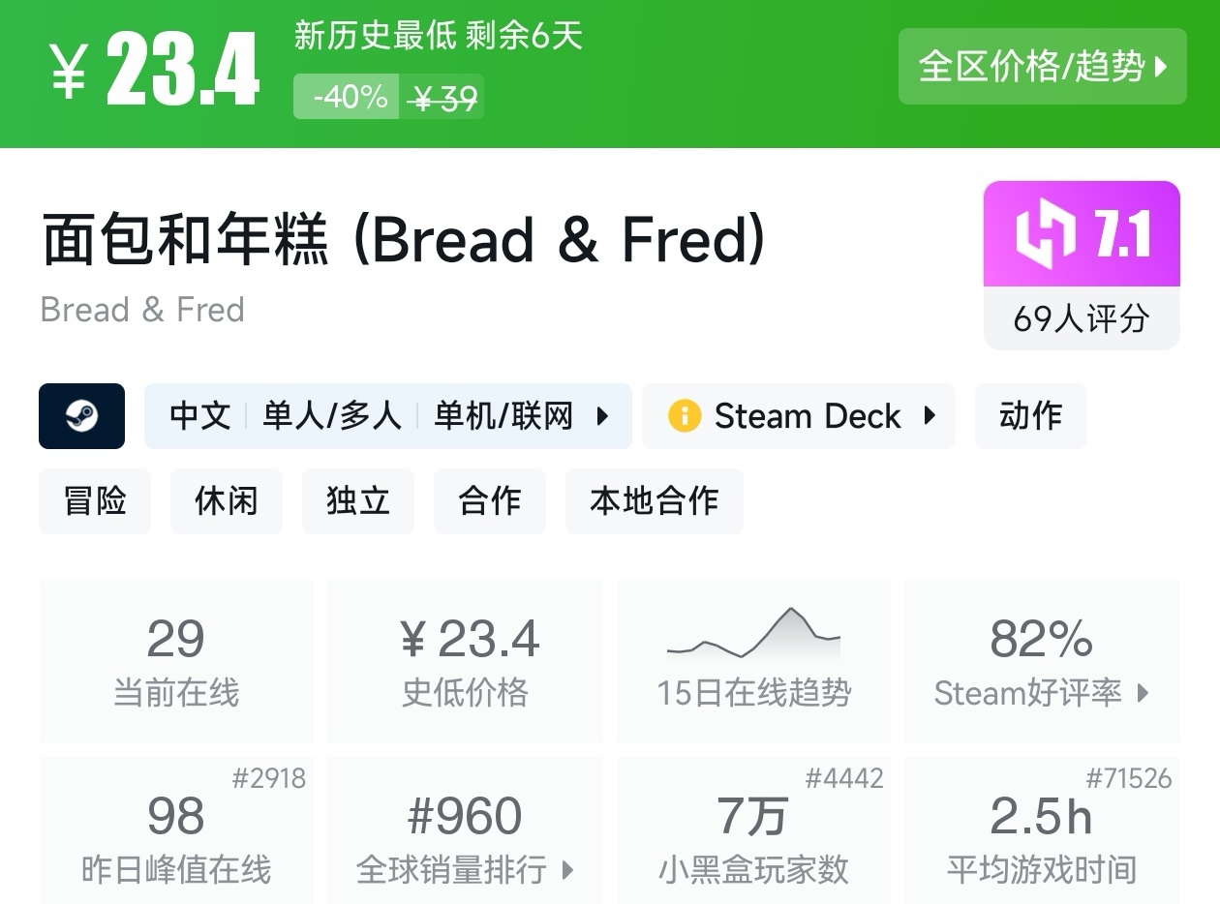
Task: Expand the 全球销量排行 ranking arrow
Action: pyautogui.click(x=568, y=869)
